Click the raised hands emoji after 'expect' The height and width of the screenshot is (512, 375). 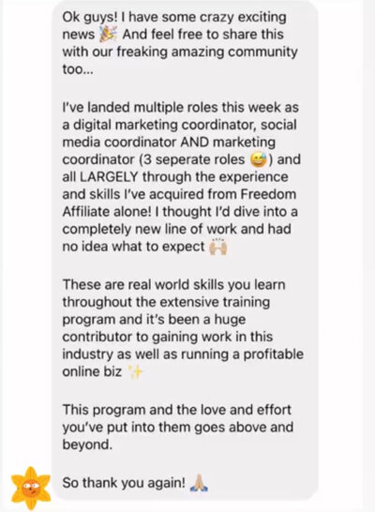(x=217, y=247)
